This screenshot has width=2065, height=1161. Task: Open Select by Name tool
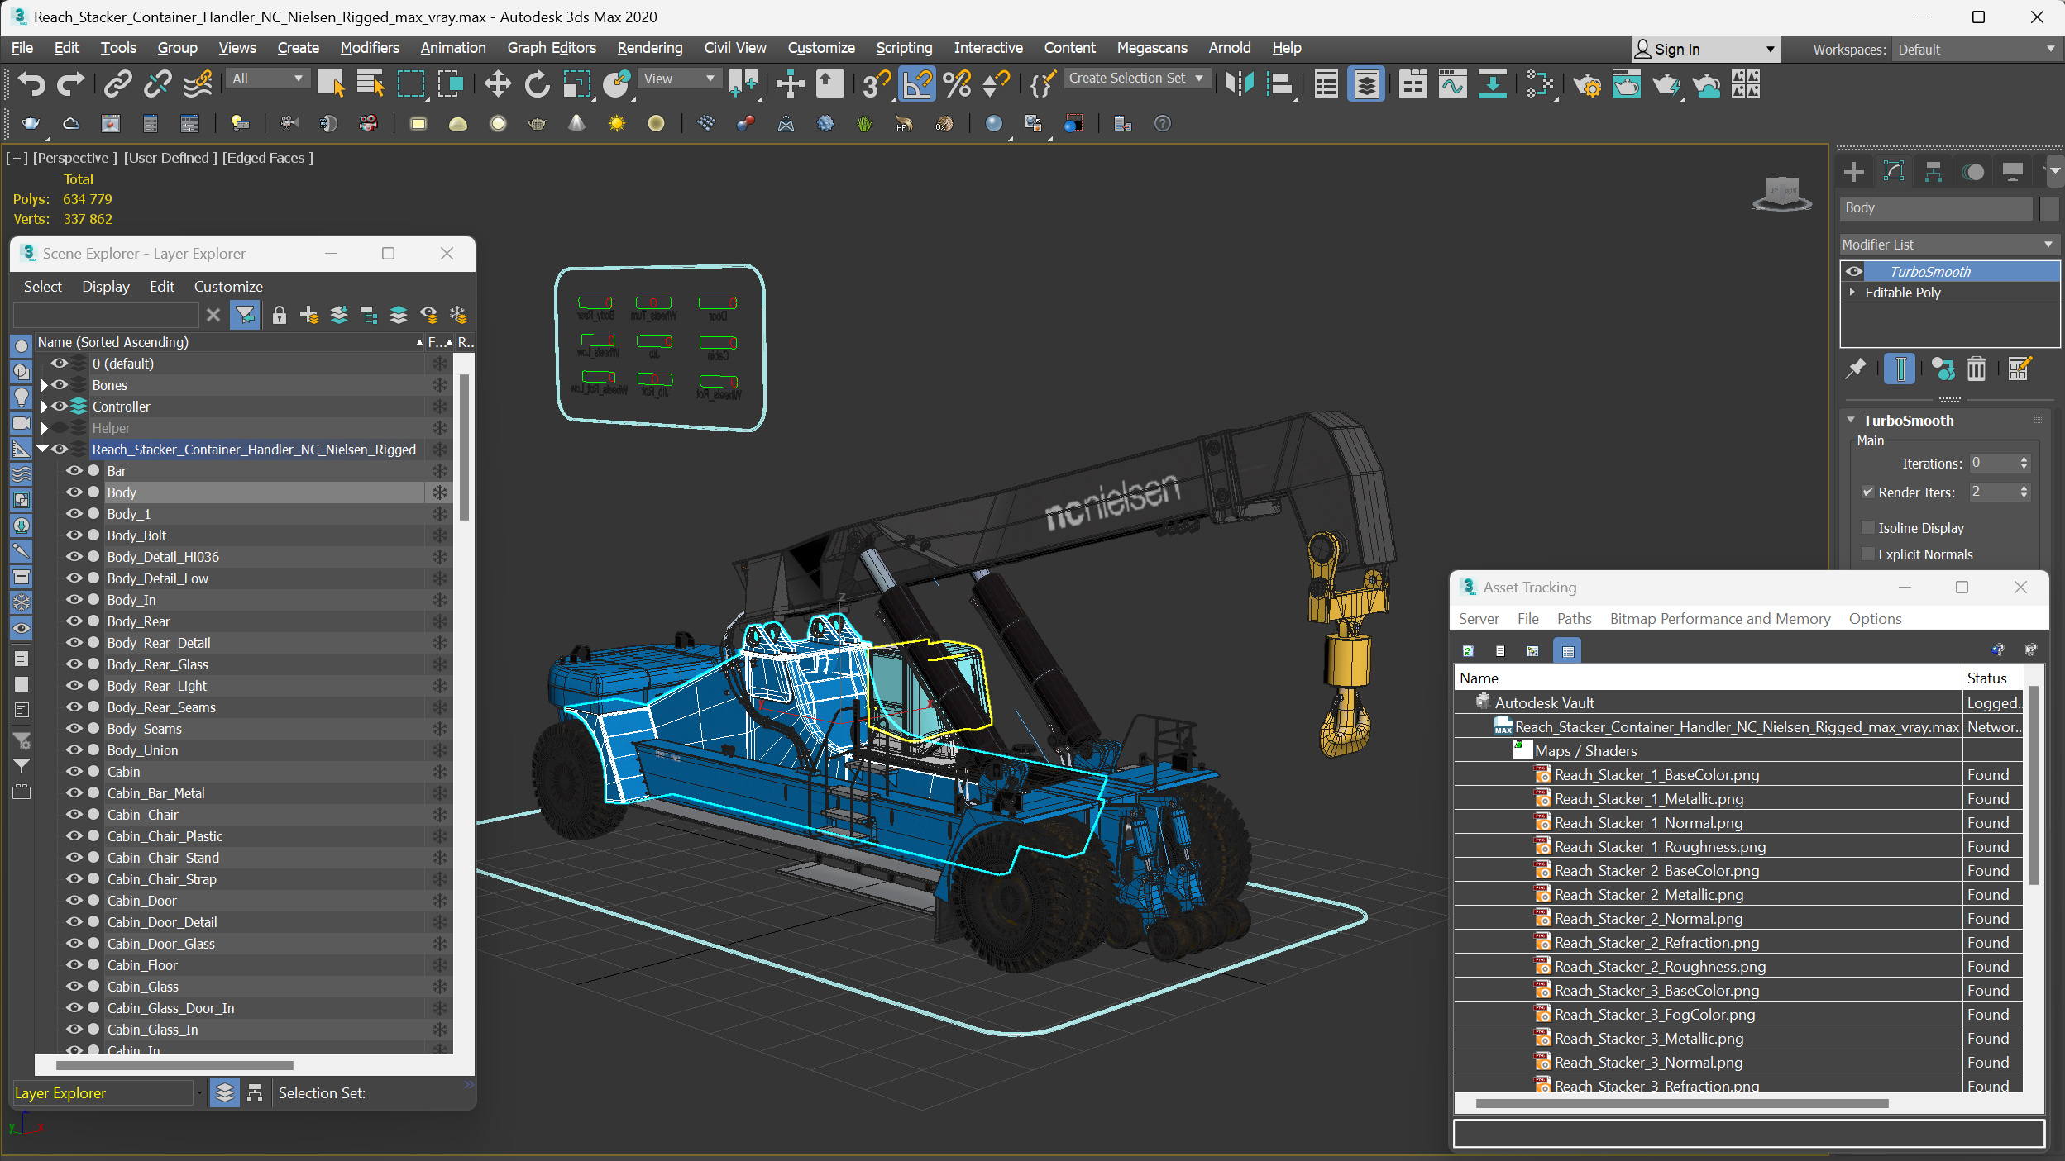point(370,83)
